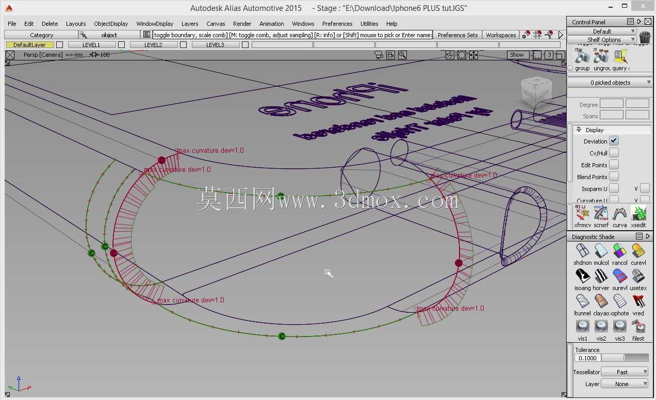Activate the vis2 visualization preset
Screen dimensions: 656x400
[601, 327]
